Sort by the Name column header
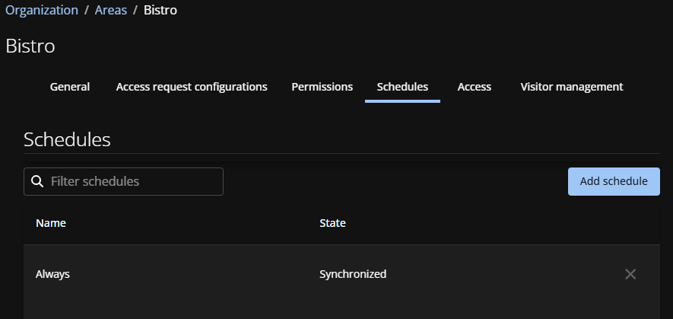Screen dimensions: 673x319 click(x=51, y=223)
